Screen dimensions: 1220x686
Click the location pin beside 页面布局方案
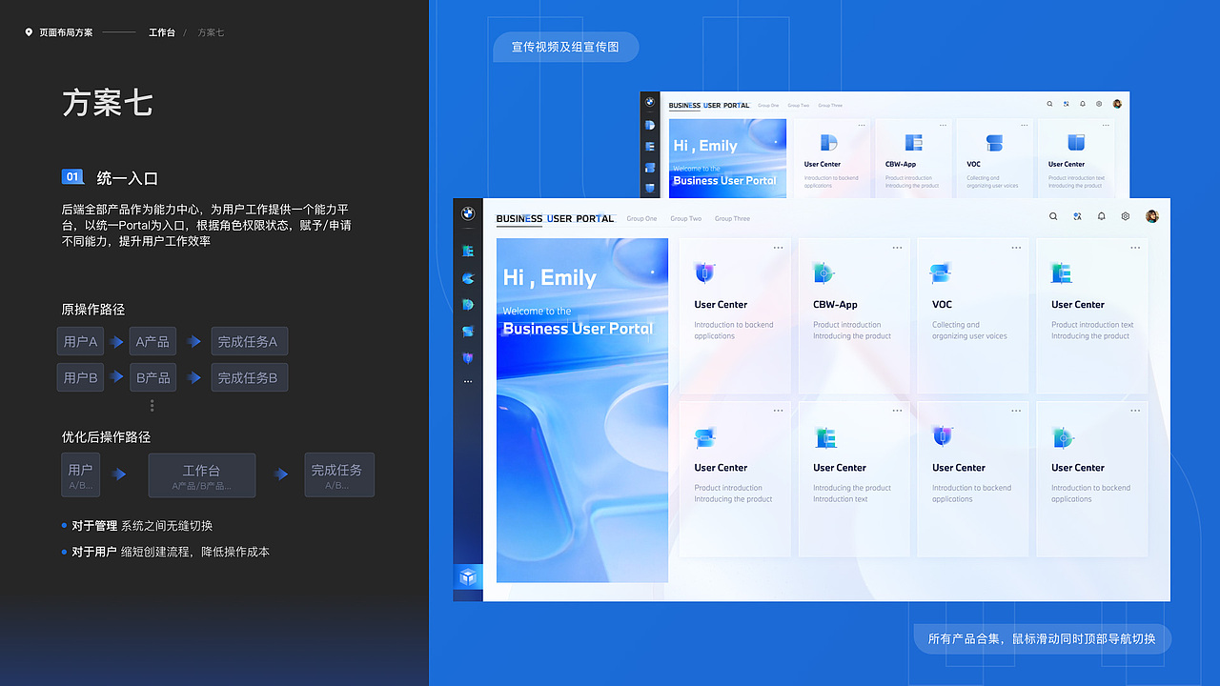coord(29,32)
